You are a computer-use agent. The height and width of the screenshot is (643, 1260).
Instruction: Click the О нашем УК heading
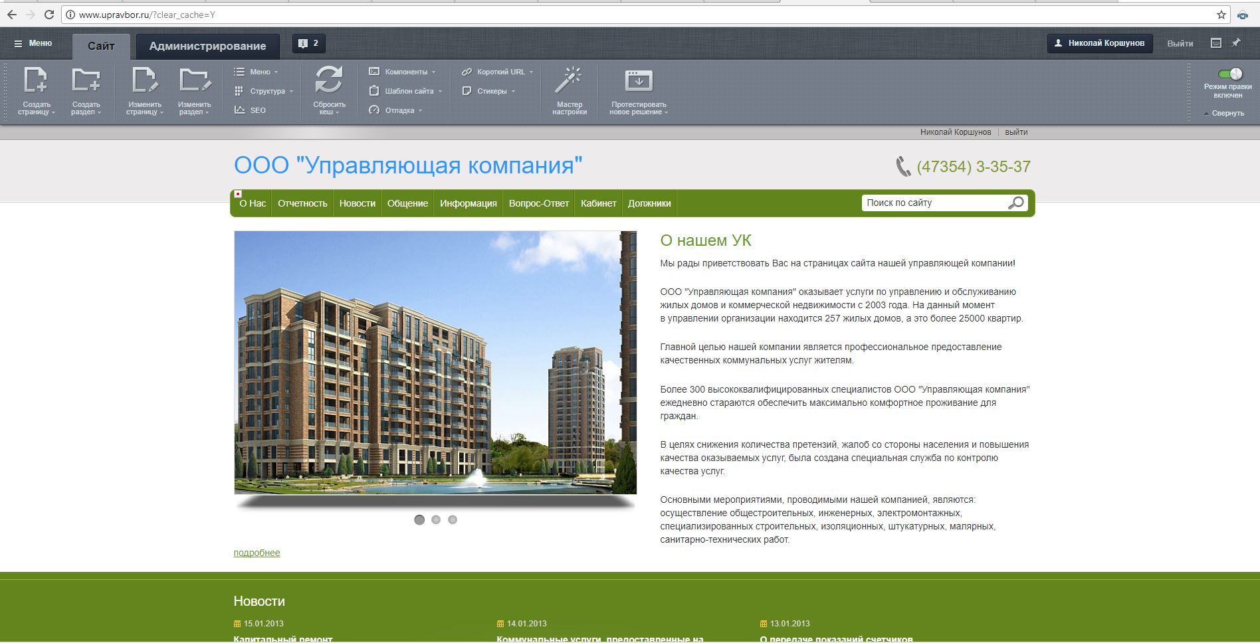pyautogui.click(x=706, y=240)
